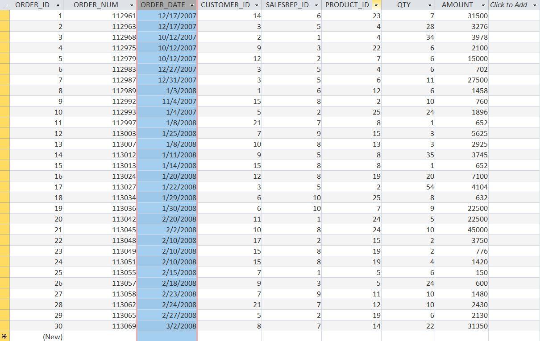
Task: Open the AMOUNT column filter dropdown
Action: click(483, 5)
